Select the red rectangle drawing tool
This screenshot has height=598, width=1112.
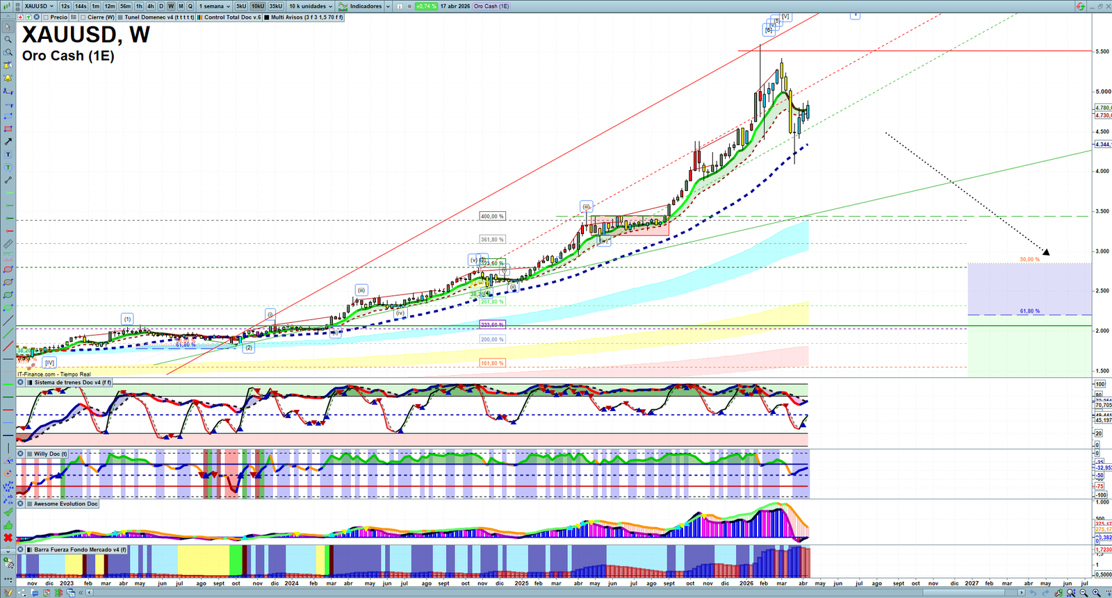(x=8, y=129)
